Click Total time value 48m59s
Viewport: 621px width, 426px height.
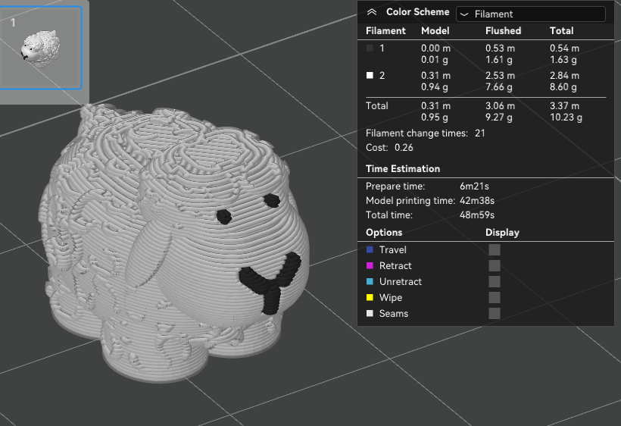[477, 215]
